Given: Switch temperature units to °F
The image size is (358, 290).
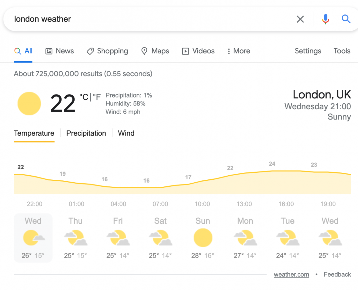Looking at the screenshot, I should pyautogui.click(x=97, y=97).
